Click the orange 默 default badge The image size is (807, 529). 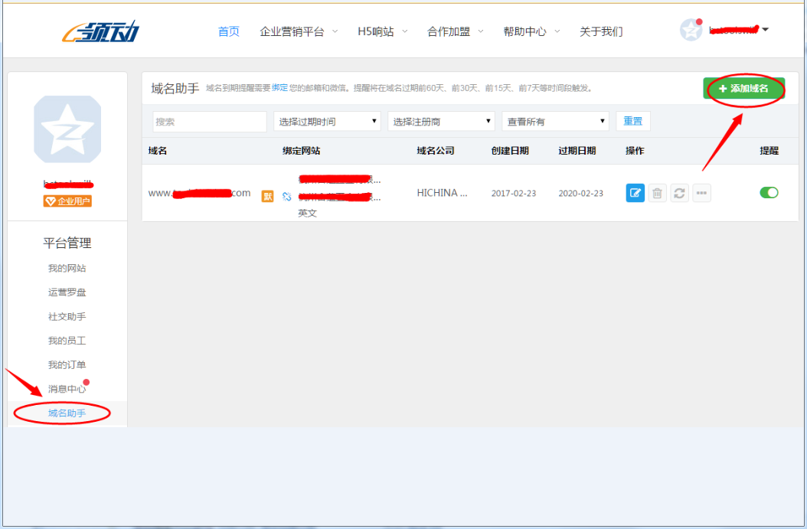point(268,196)
